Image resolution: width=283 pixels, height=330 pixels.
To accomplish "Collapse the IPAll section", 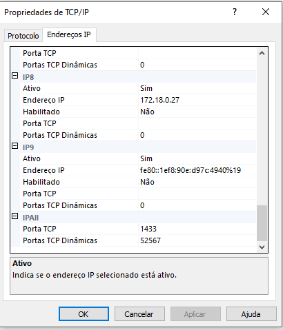I will (x=15, y=216).
